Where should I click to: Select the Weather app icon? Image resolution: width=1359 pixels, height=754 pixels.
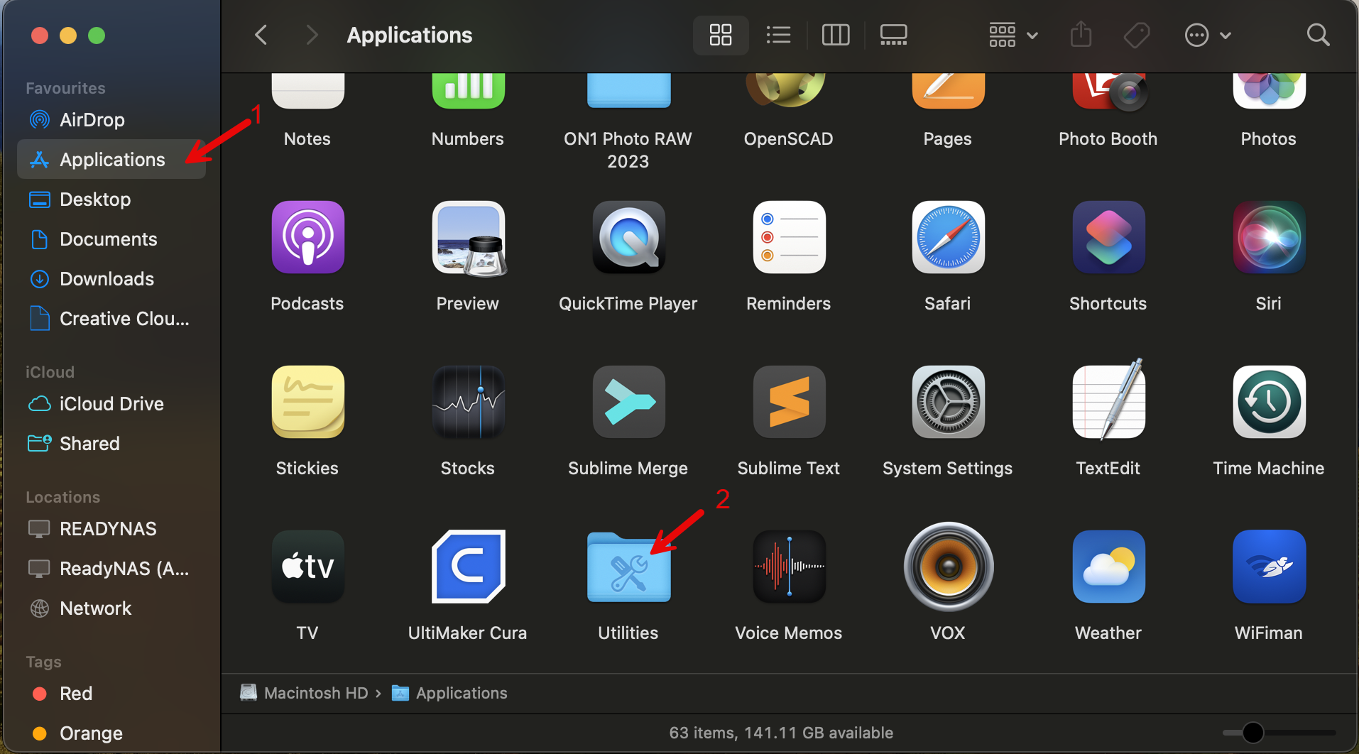[1108, 567]
